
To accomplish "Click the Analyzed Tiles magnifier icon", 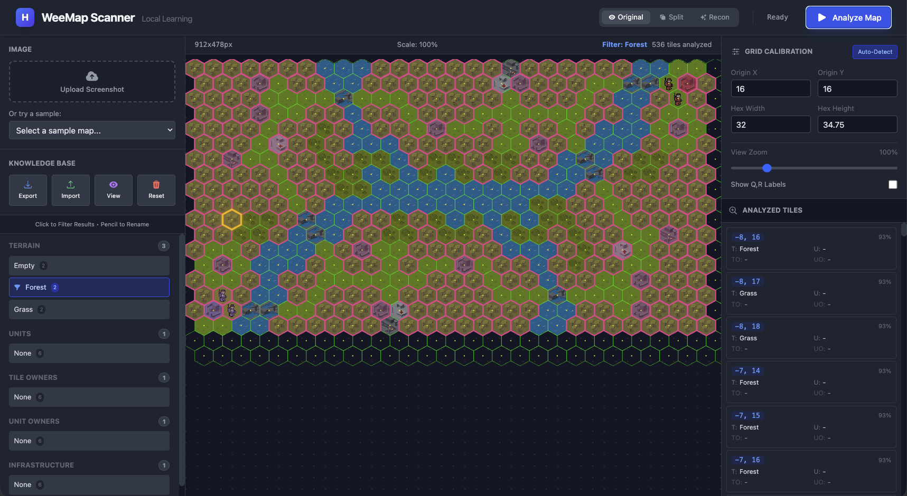I will pos(733,211).
